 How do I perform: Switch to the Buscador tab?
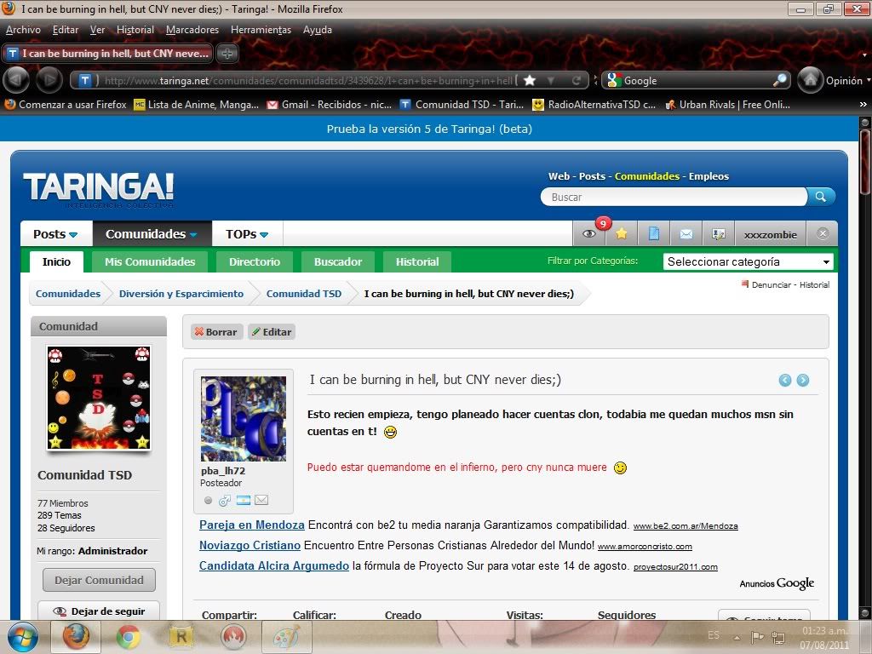pyautogui.click(x=337, y=261)
